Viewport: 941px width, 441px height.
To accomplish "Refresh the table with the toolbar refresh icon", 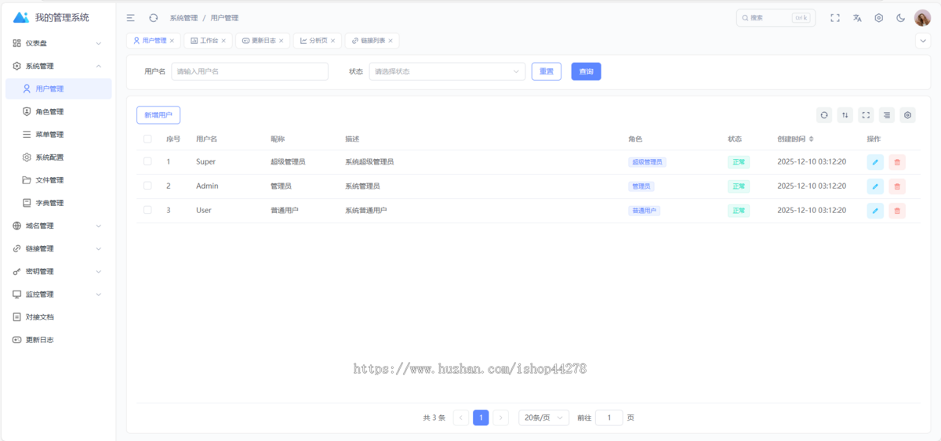I will pos(824,115).
